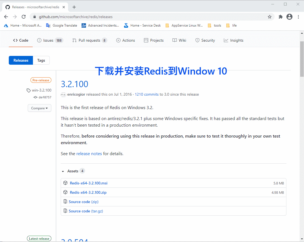Open the 1210 commits link

point(147,94)
